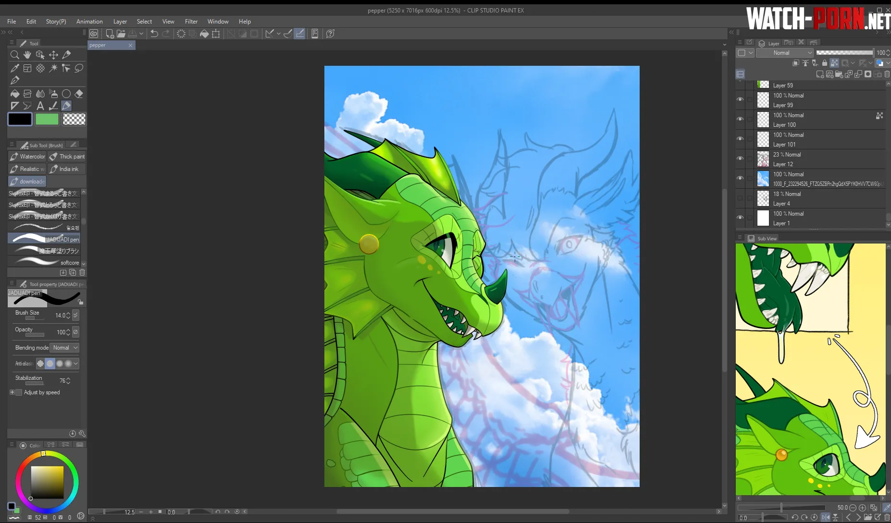The width and height of the screenshot is (891, 523).
Task: Expand Adjust by speed plus expander
Action: [12, 392]
